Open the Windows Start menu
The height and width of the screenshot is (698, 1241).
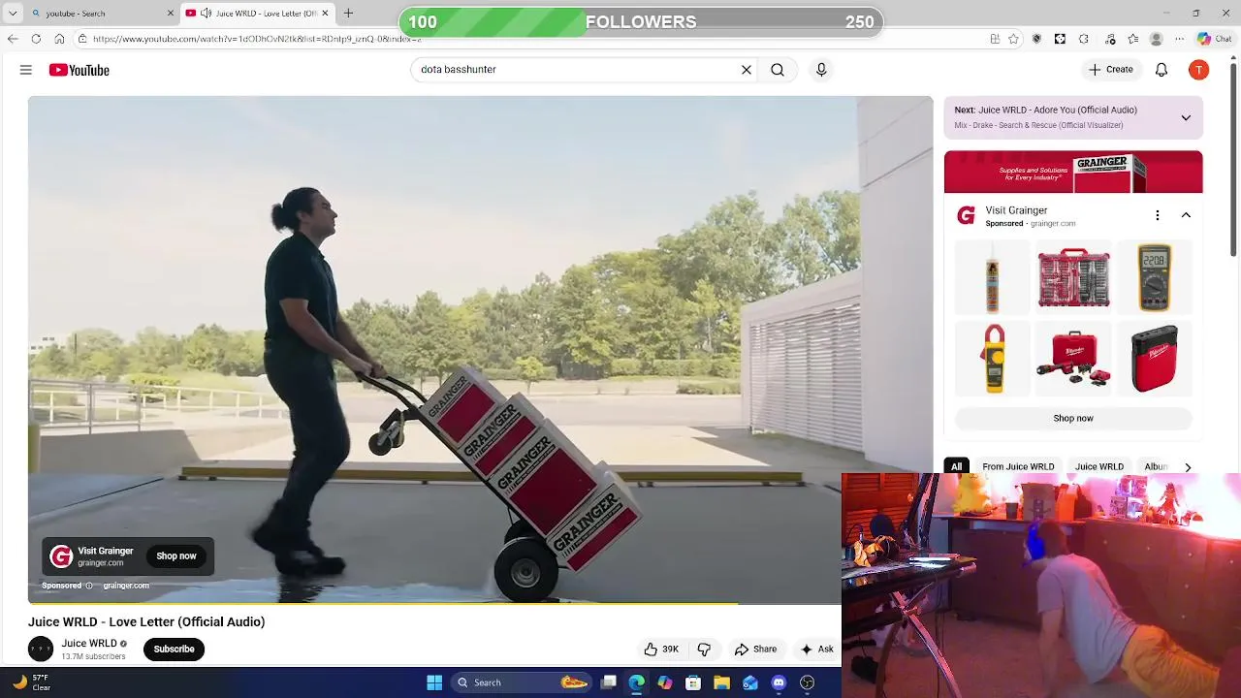(x=434, y=682)
